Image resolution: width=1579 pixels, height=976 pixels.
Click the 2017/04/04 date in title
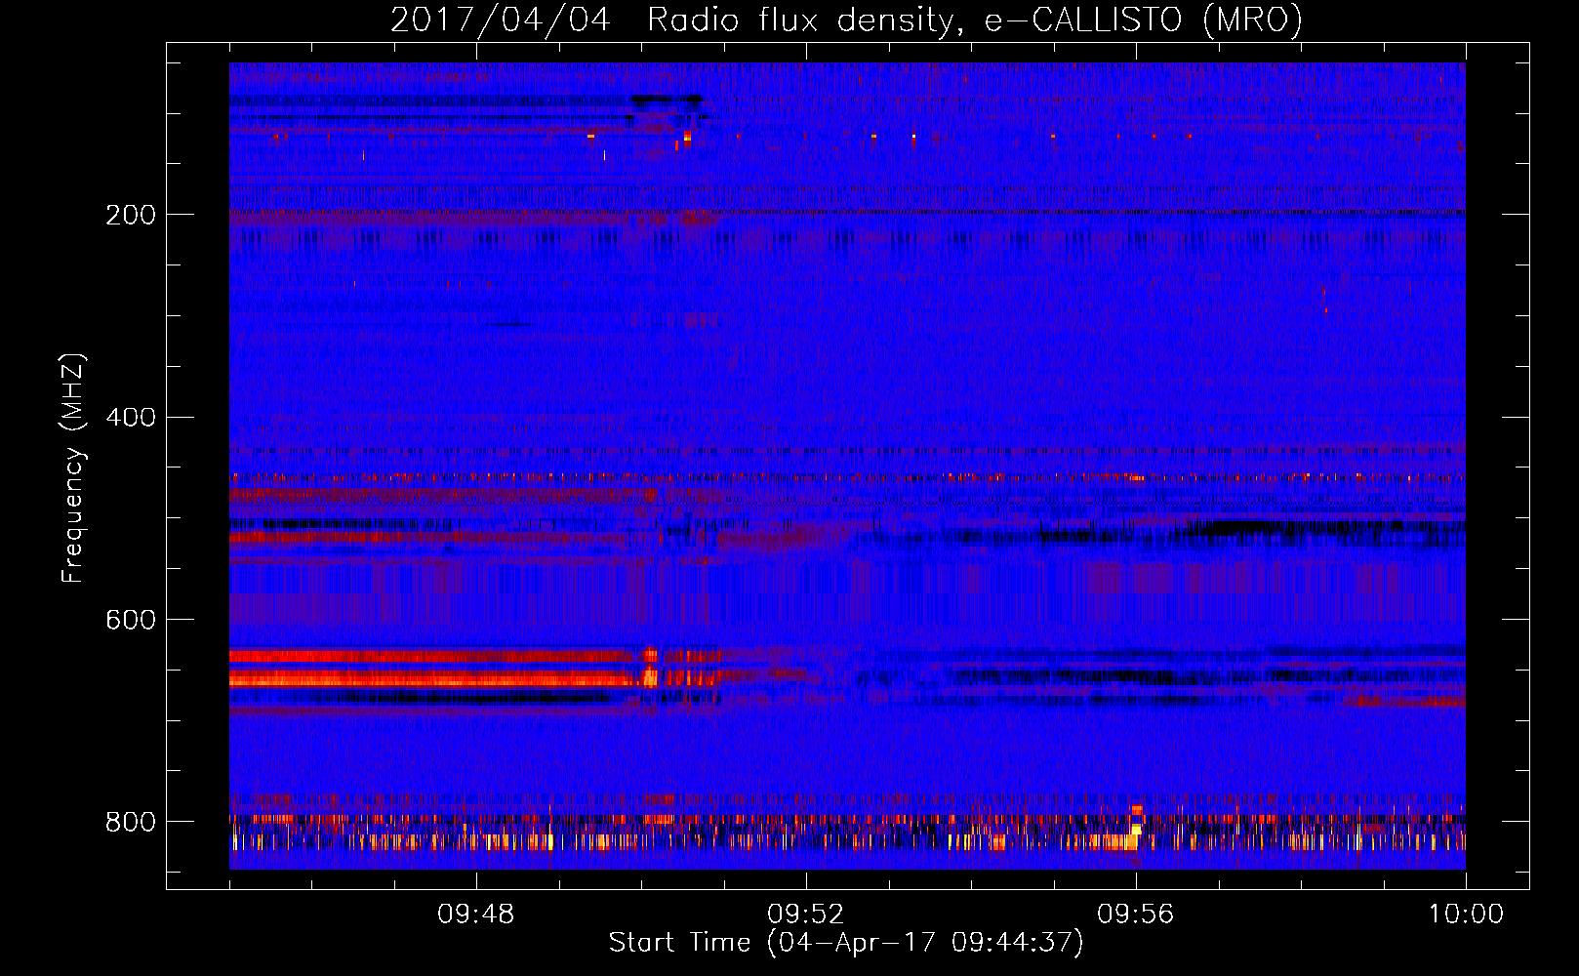(x=501, y=20)
